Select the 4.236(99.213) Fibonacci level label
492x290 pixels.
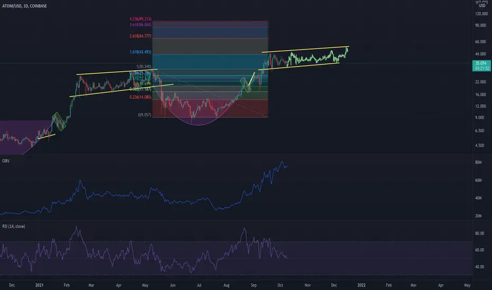(140, 19)
